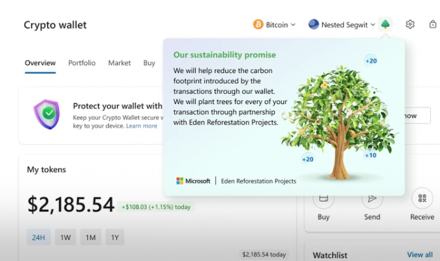Click the Send arrow icon
This screenshot has height=261, width=440.
[x=372, y=198]
